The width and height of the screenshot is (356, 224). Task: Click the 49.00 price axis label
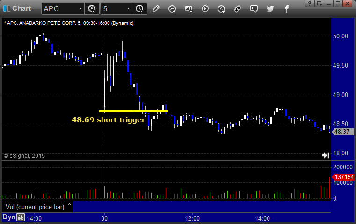coord(341,95)
